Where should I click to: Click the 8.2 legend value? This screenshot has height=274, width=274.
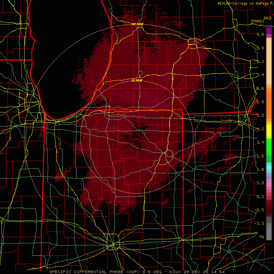tap(260, 61)
